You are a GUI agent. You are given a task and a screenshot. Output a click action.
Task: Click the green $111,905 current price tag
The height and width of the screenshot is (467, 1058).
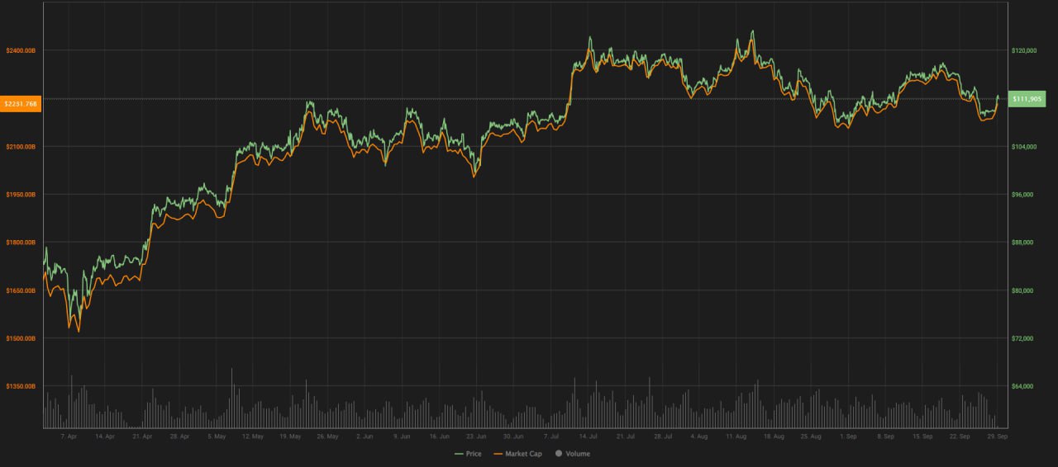[x=1027, y=99]
